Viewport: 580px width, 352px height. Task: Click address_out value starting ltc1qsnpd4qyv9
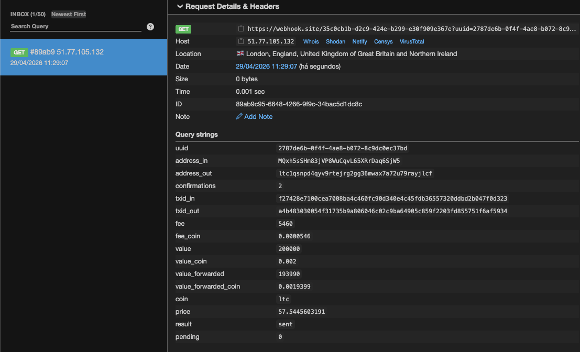click(x=355, y=173)
